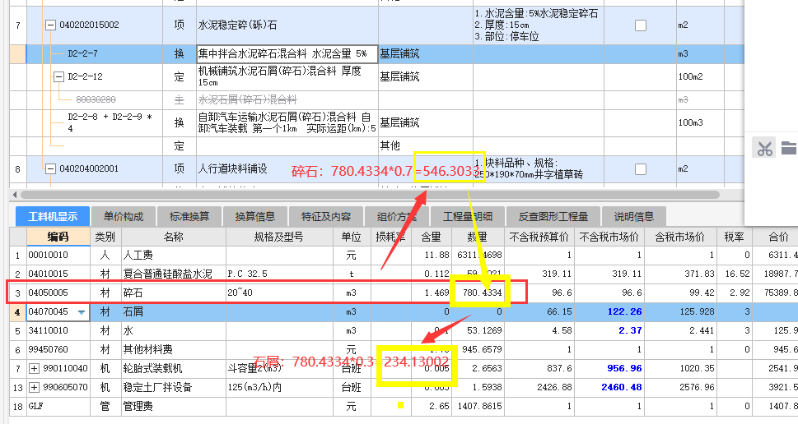Click the 规格及型号 column header
The height and width of the screenshot is (424, 798).
point(279,237)
